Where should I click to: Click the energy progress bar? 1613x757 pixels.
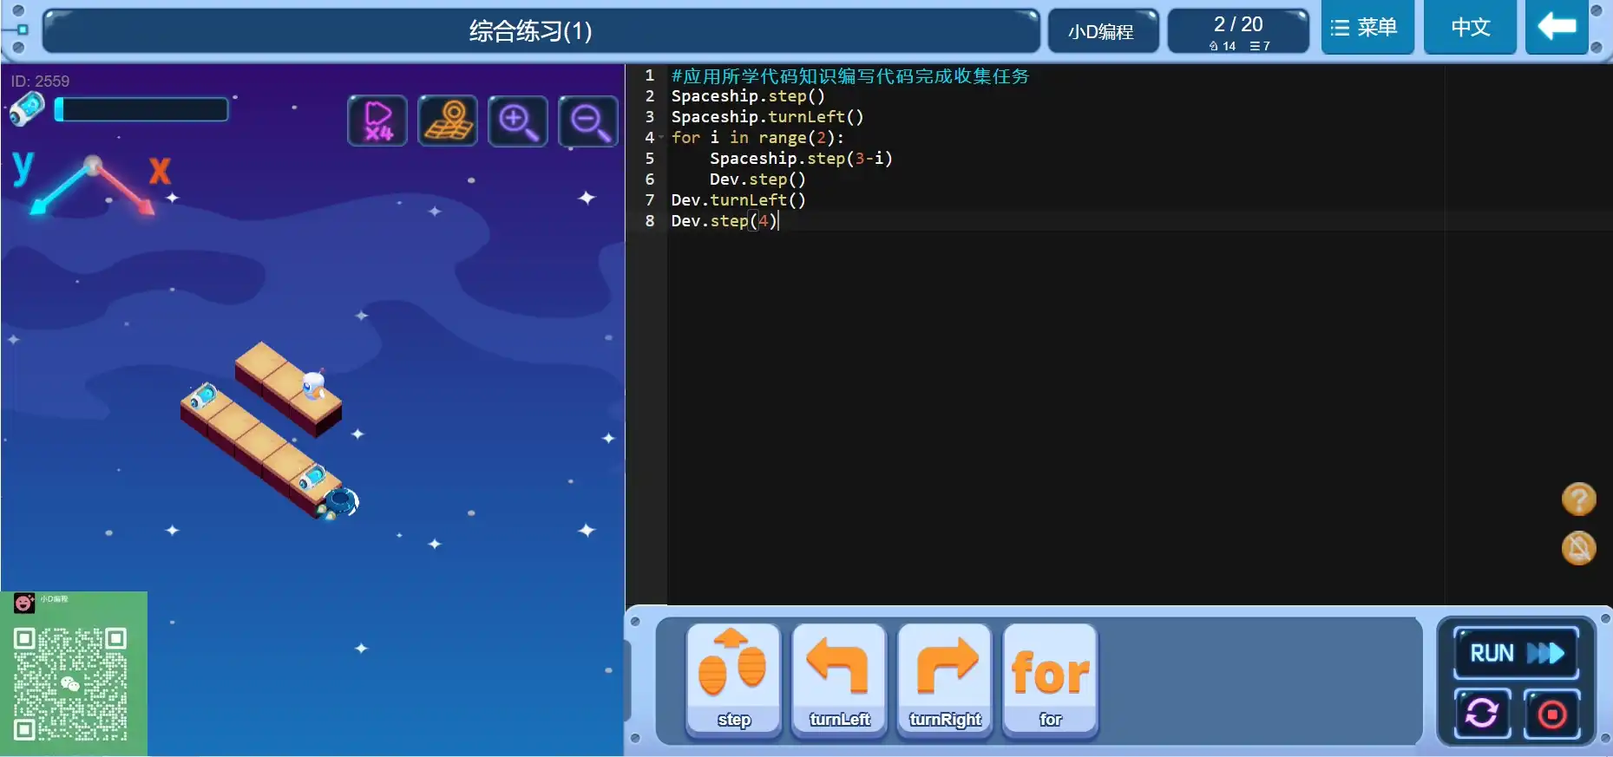coord(141,109)
